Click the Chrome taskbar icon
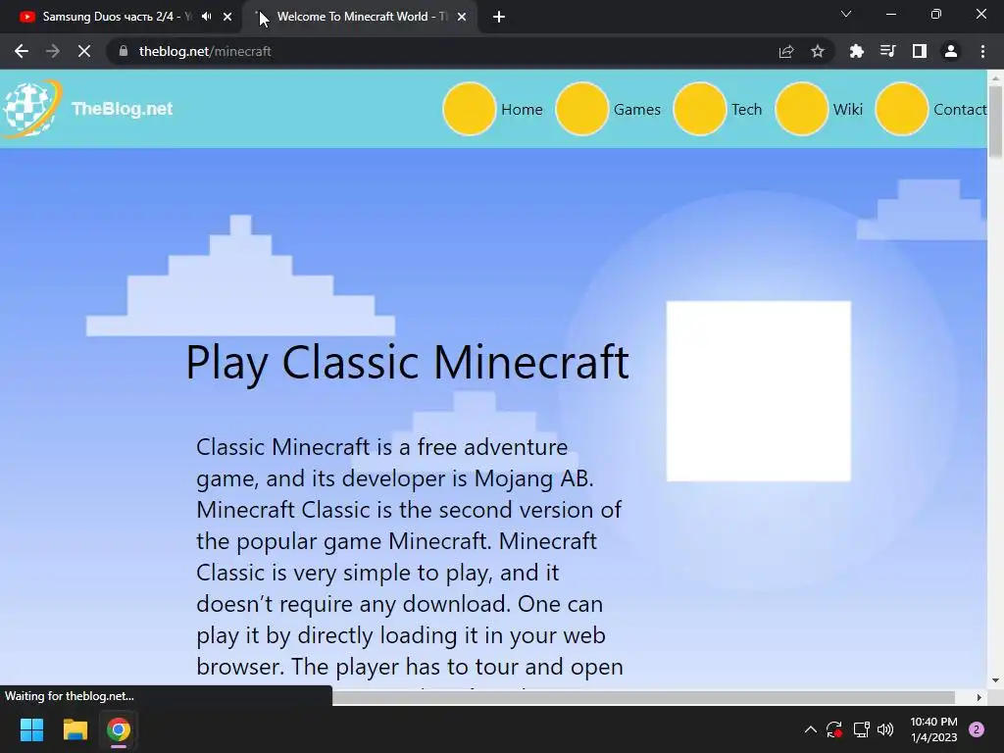Screen dimensions: 1004x753 (x=119, y=729)
